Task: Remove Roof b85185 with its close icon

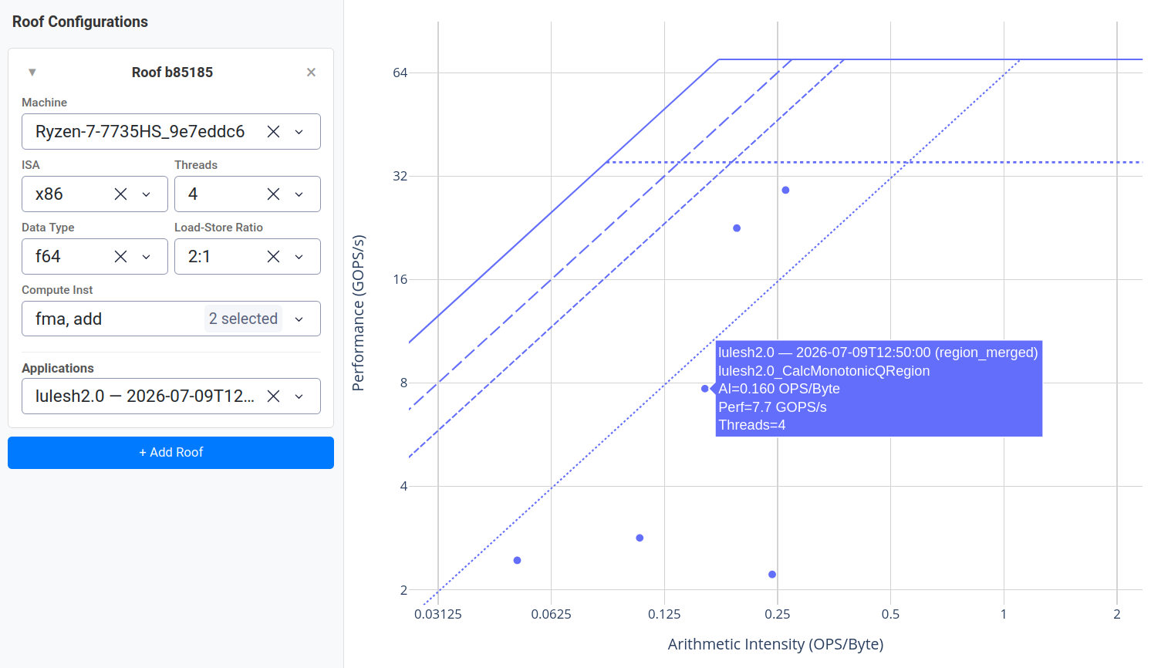Action: pyautogui.click(x=311, y=73)
